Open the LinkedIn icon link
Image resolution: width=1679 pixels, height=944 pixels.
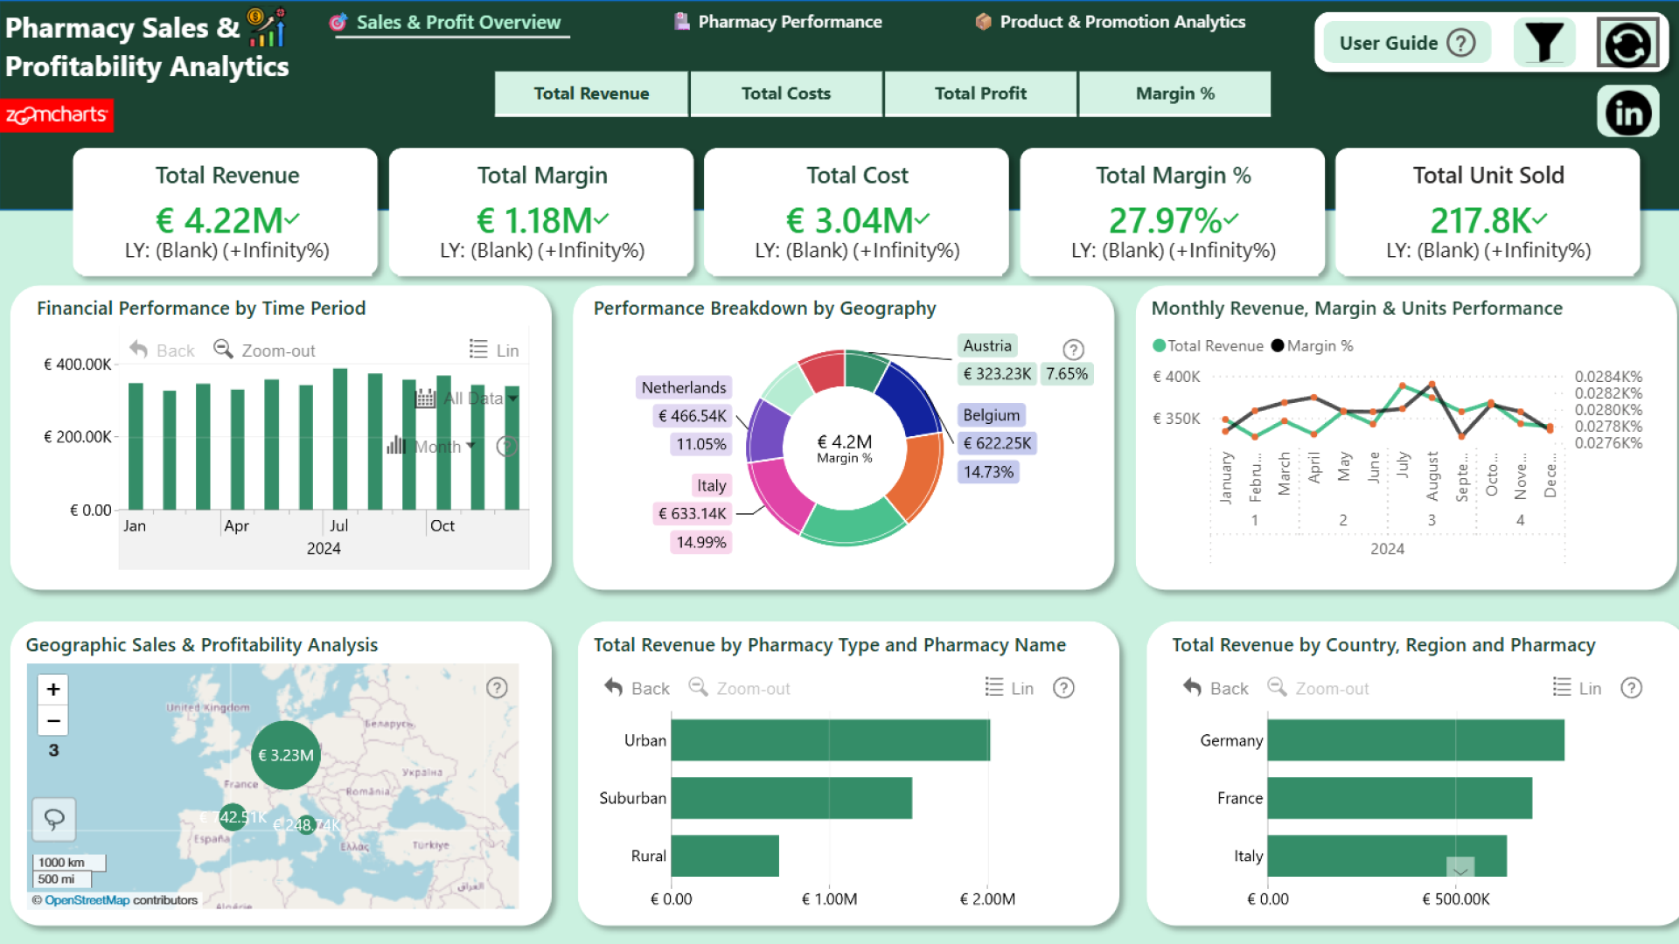[1627, 113]
